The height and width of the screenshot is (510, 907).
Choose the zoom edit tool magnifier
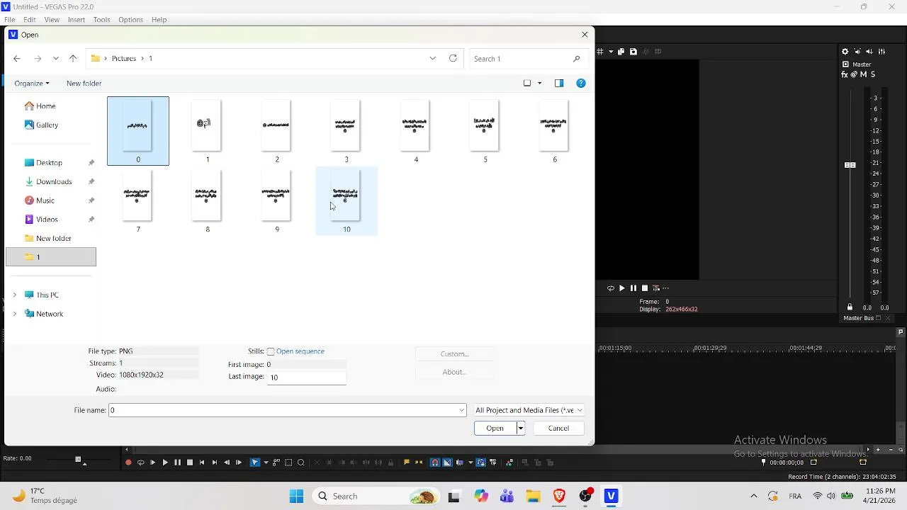click(301, 463)
